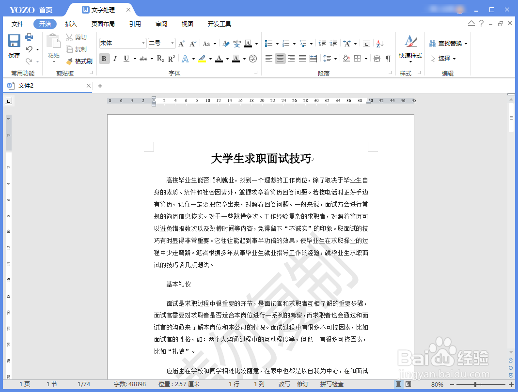518x392 pixels.
Task: Toggle overwrite mode (改写) in status bar
Action: click(284, 384)
